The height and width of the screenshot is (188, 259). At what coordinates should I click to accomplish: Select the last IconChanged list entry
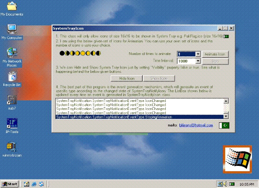pyautogui.click(x=139, y=113)
